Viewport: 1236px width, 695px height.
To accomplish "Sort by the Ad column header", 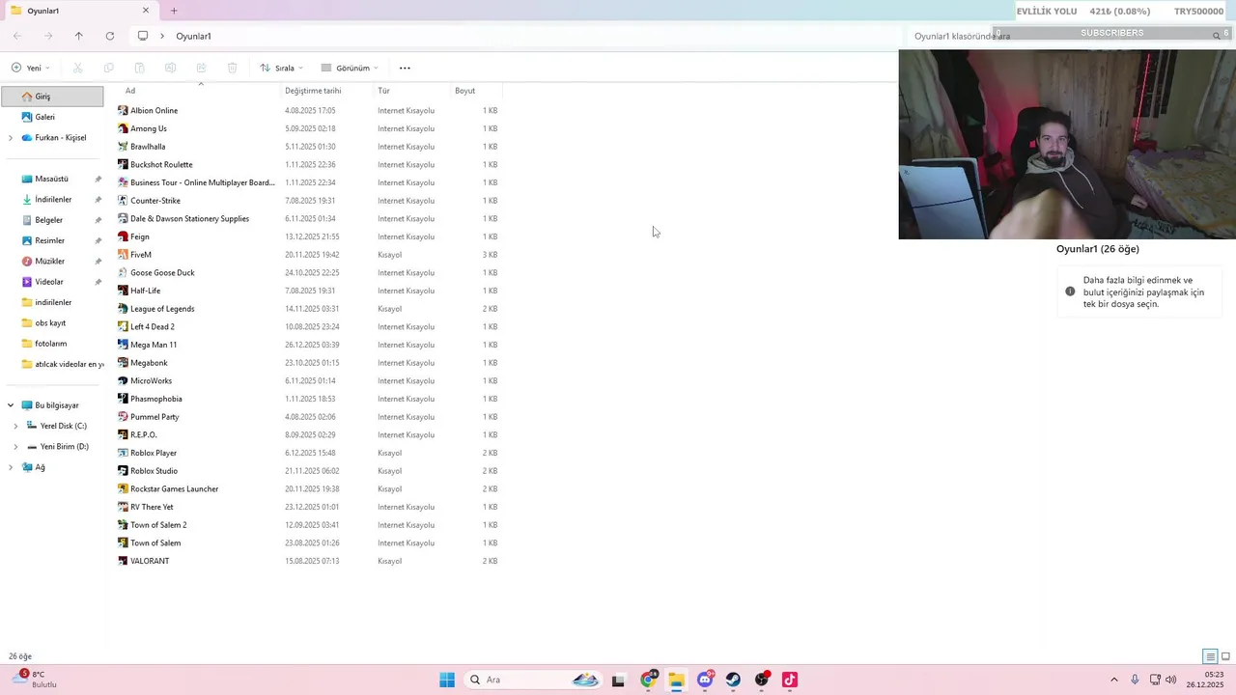I will tap(201, 91).
